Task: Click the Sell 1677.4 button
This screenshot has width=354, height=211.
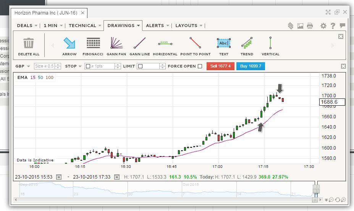Action: (x=220, y=66)
